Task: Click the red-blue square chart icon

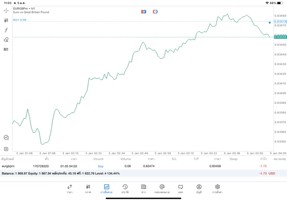Action: (x=143, y=11)
